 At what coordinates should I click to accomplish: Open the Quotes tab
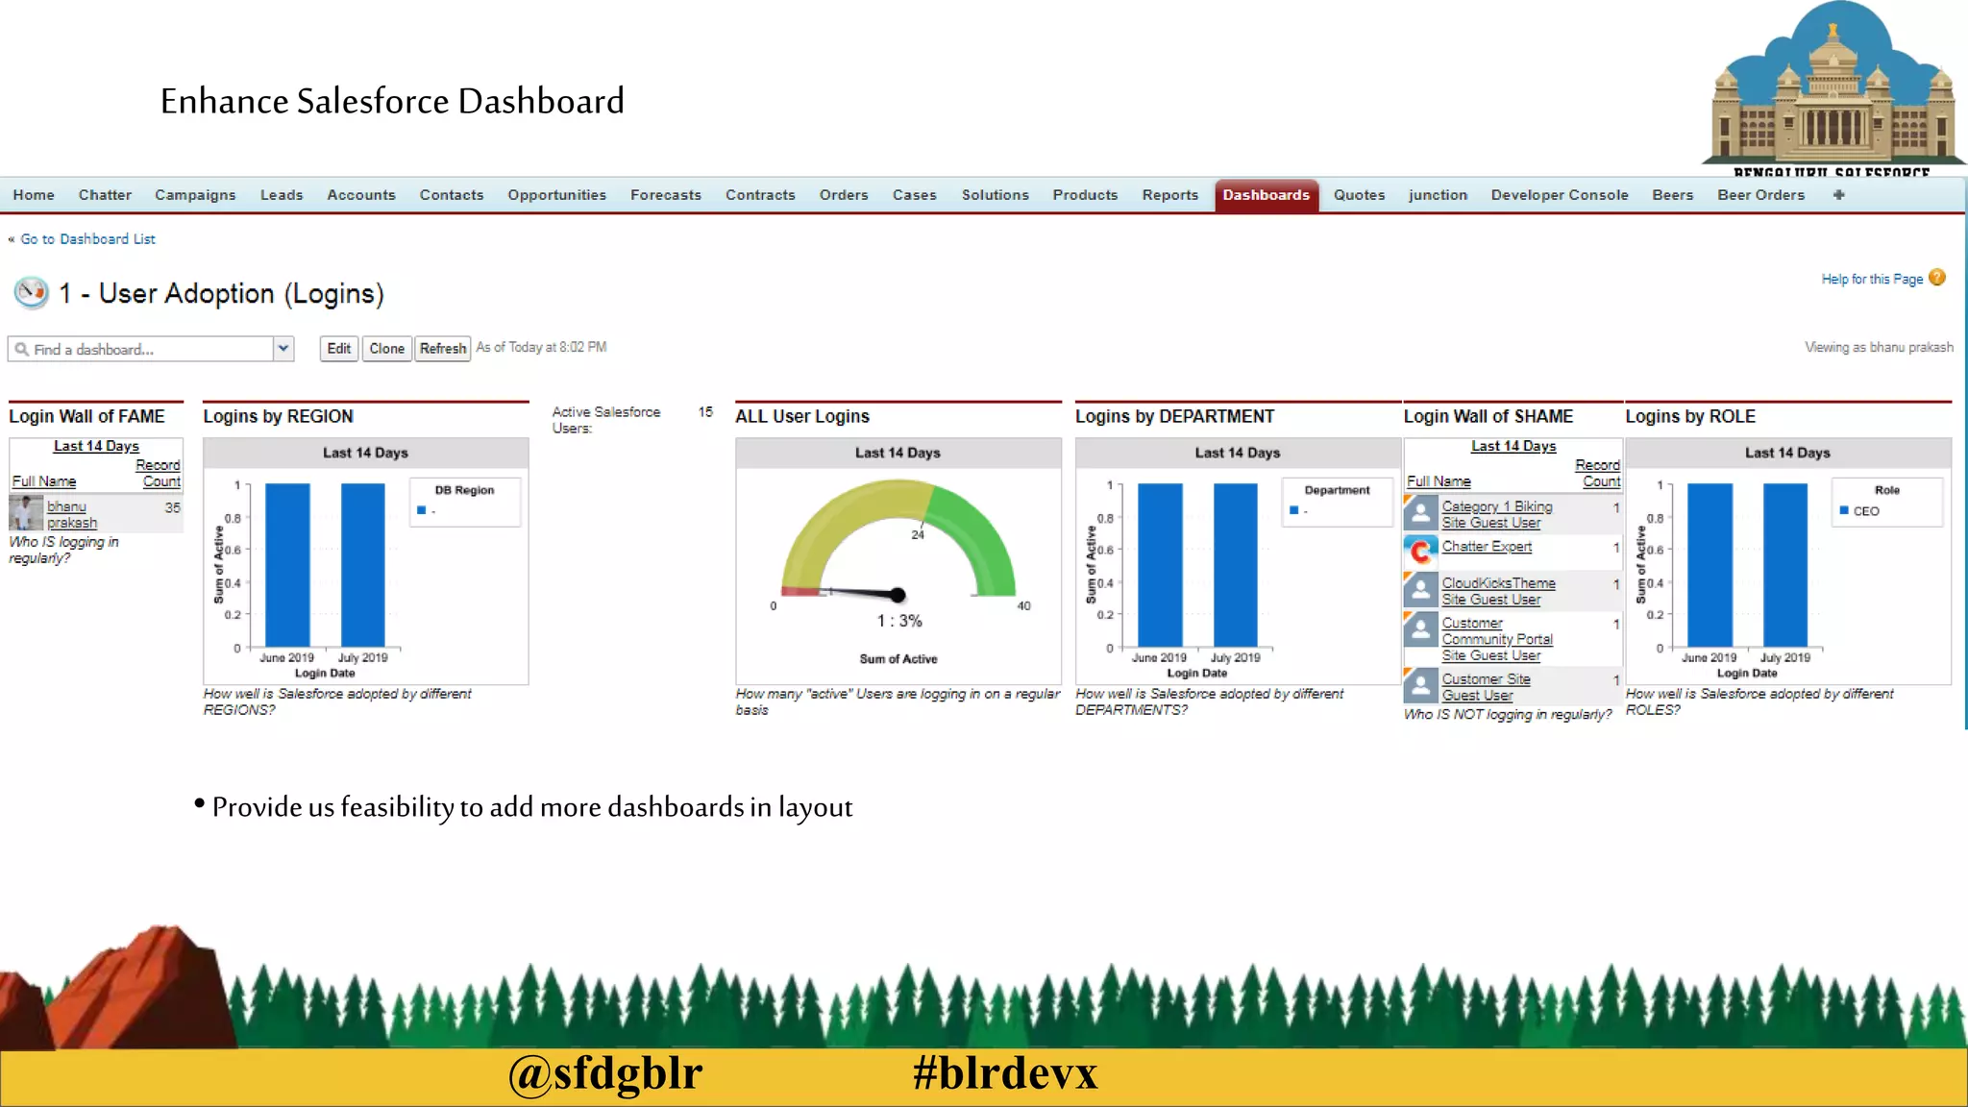pyautogui.click(x=1359, y=195)
